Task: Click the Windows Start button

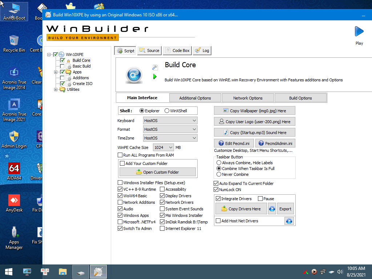Action: tap(9, 272)
